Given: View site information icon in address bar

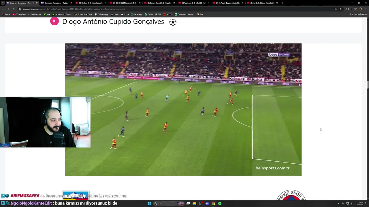Looking at the screenshot, I should click(x=20, y=9).
